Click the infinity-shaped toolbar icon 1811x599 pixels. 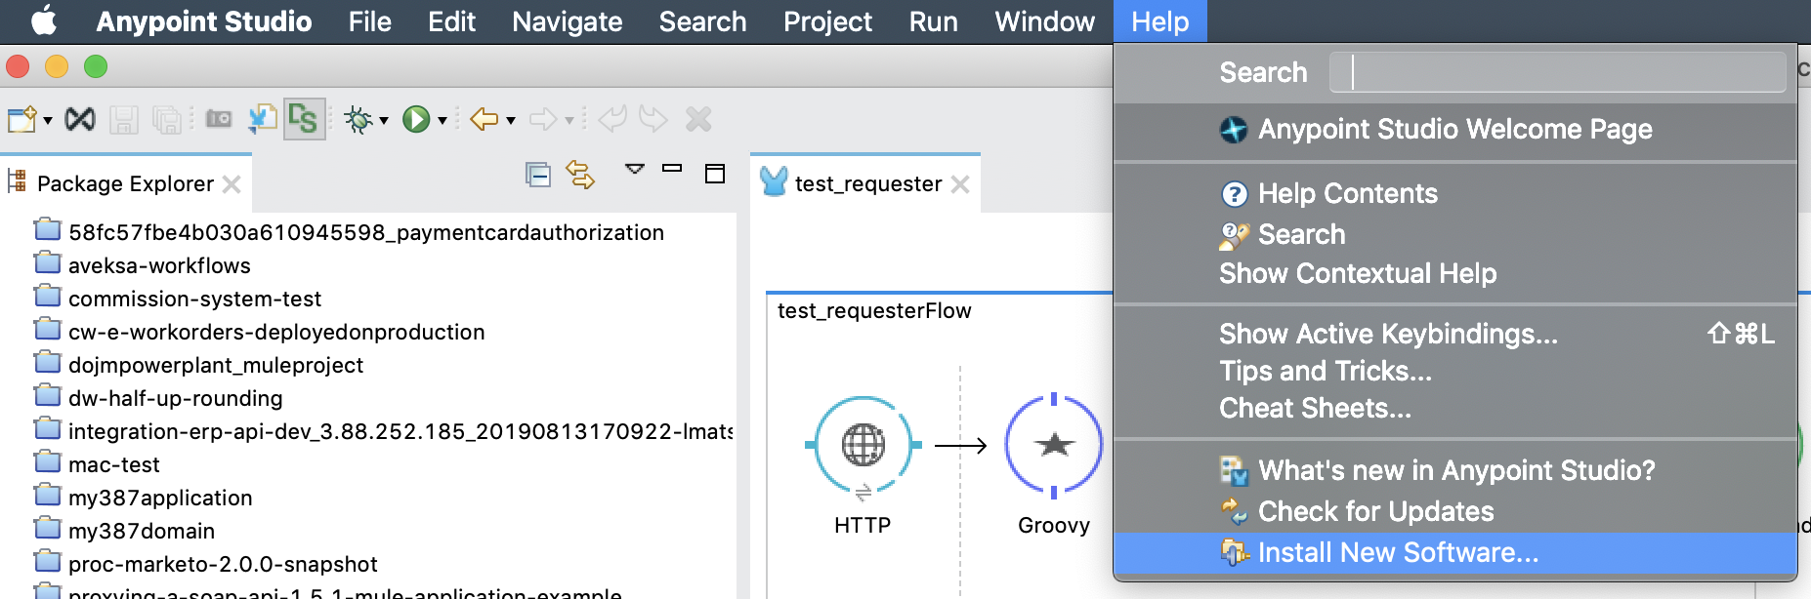(80, 120)
